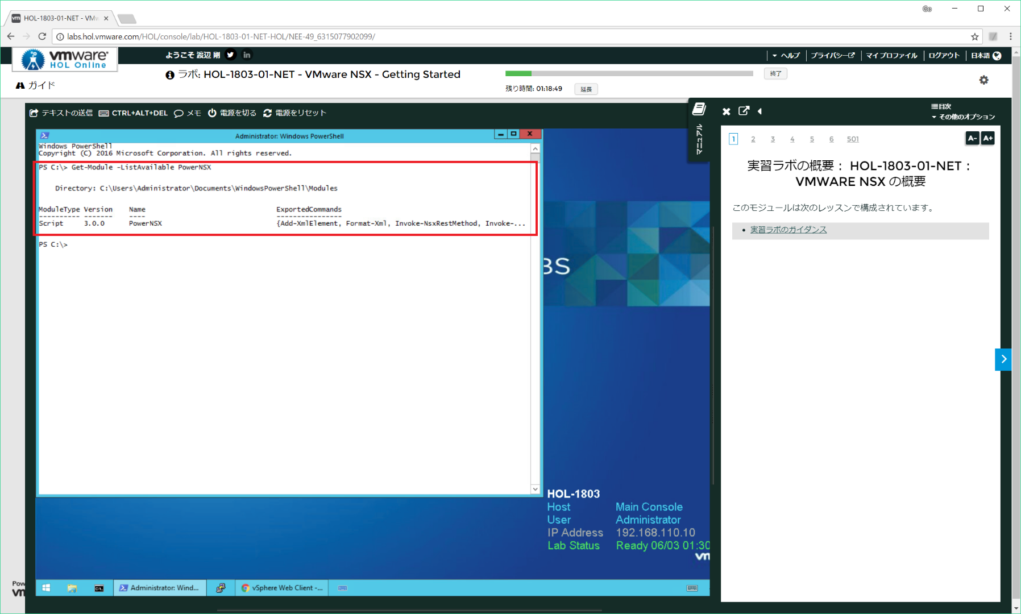Go to manual page 4
This screenshot has height=614, width=1021.
coord(792,139)
